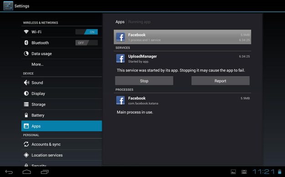Select Apps in the settings sidebar
285x177 pixels.
62,126
